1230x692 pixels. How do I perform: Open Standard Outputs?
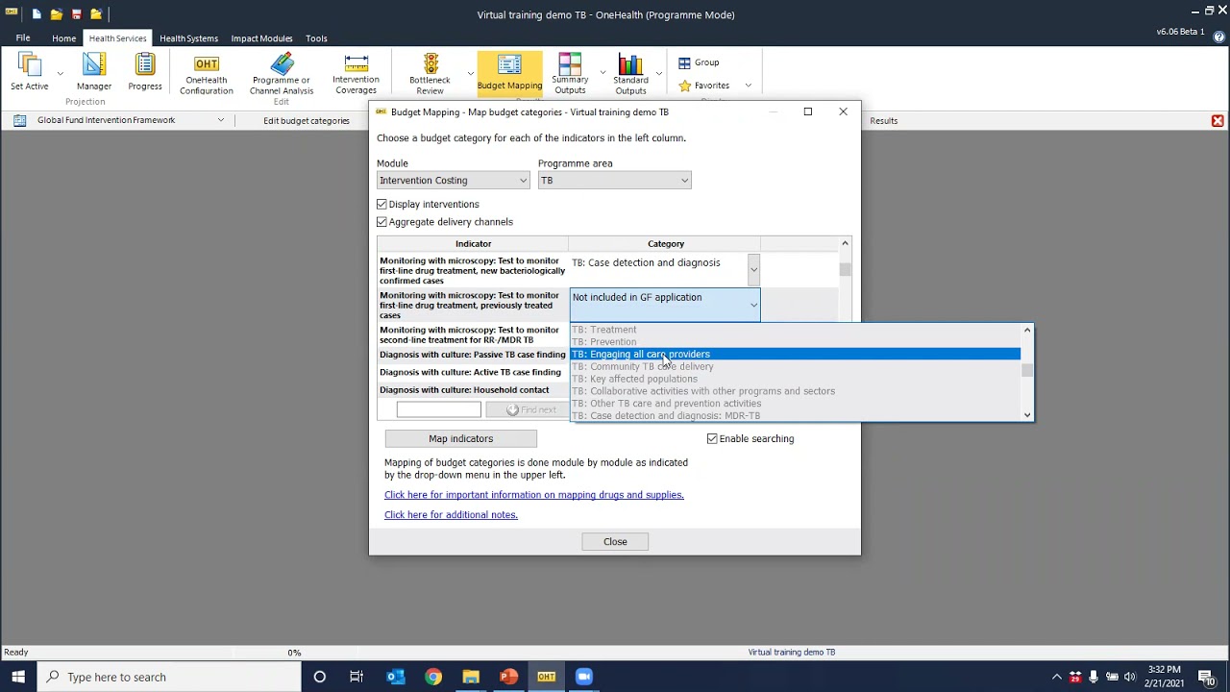click(630, 74)
